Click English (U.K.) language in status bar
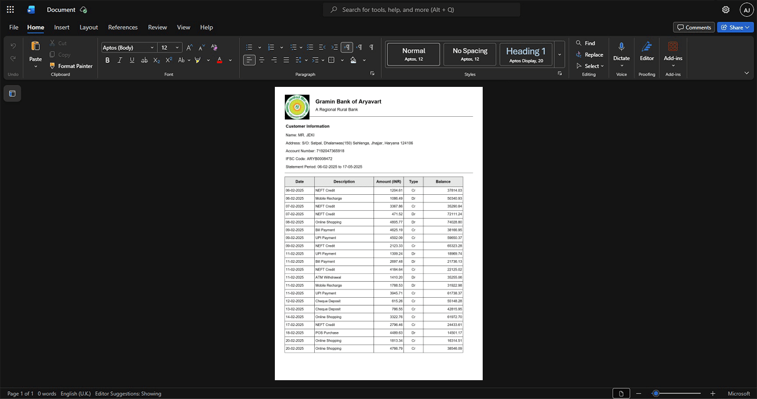The height and width of the screenshot is (399, 757). (x=75, y=393)
